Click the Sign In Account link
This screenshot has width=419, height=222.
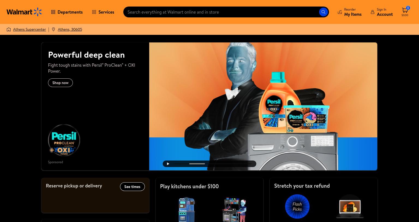coord(382,12)
